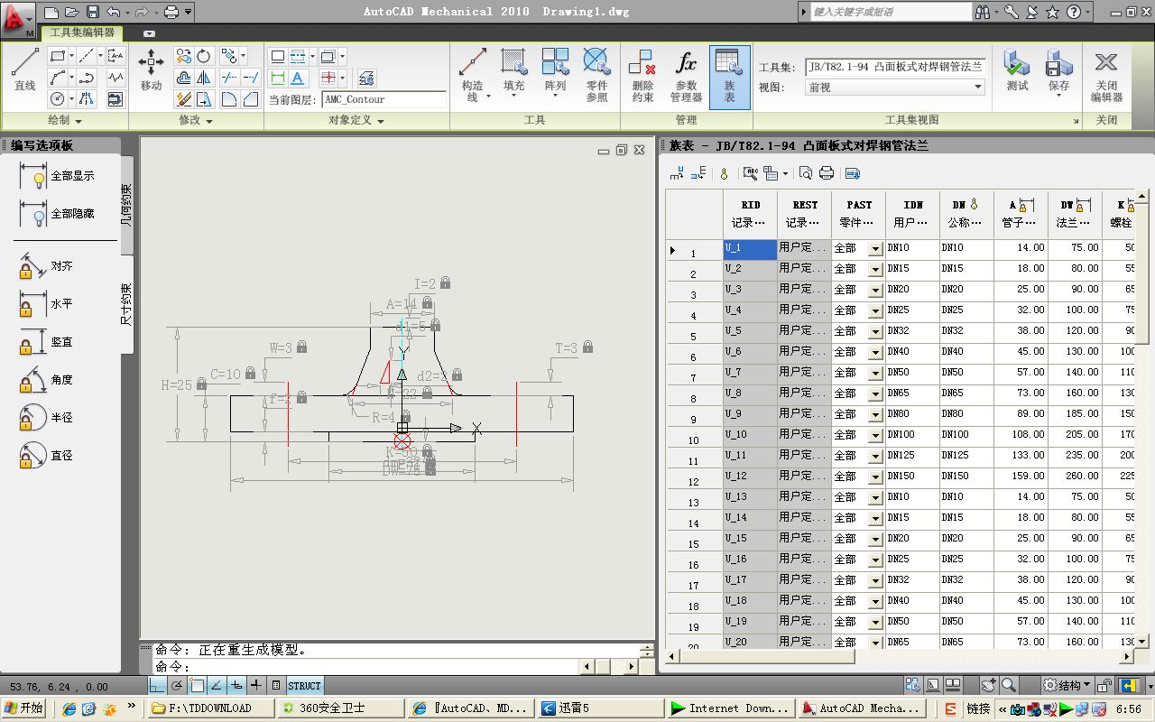Toggle the STRUCT status bar button
Screen dimensions: 1155x722
[304, 686]
